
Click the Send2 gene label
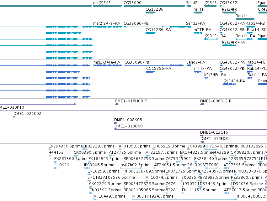(x=192, y=3)
